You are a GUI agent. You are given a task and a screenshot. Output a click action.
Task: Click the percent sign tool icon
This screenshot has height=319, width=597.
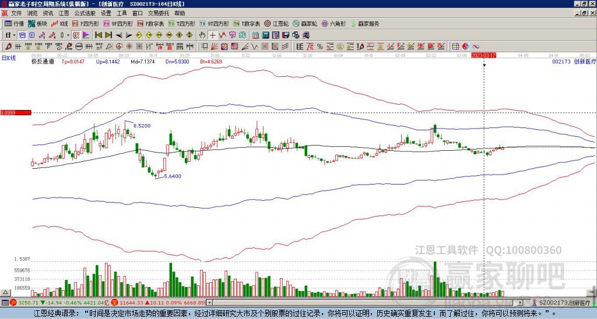pyautogui.click(x=320, y=47)
